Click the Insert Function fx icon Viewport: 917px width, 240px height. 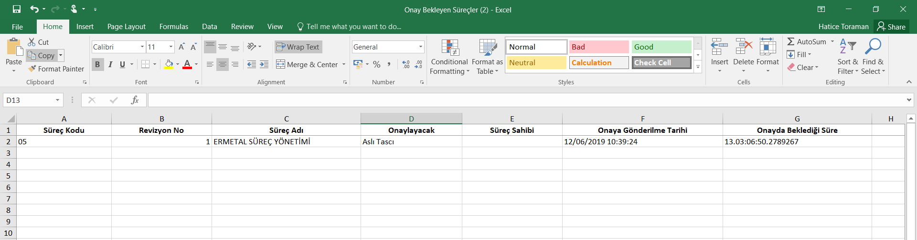pos(135,100)
